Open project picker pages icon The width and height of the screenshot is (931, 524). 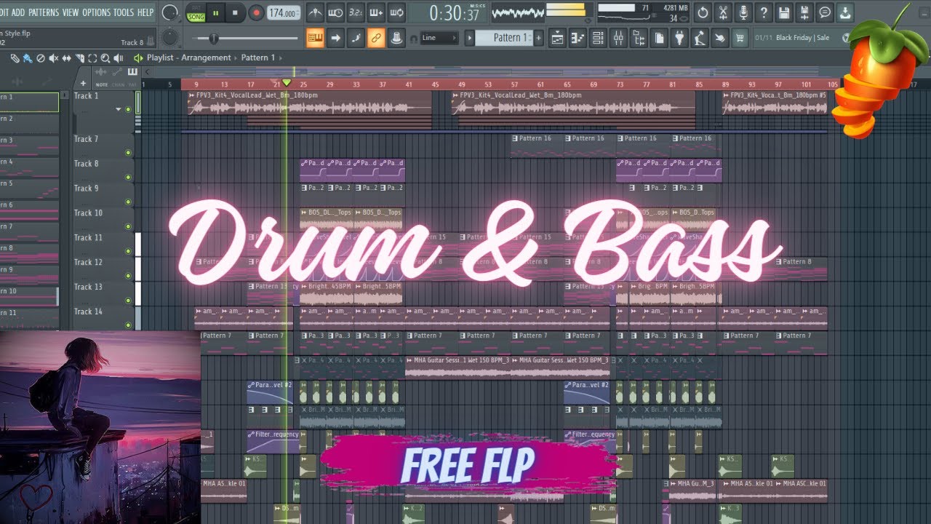(x=658, y=38)
